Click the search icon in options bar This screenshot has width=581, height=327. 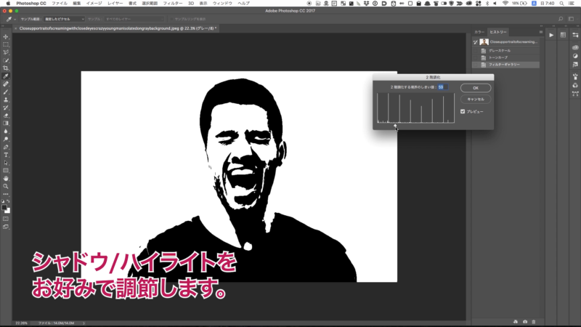(561, 19)
